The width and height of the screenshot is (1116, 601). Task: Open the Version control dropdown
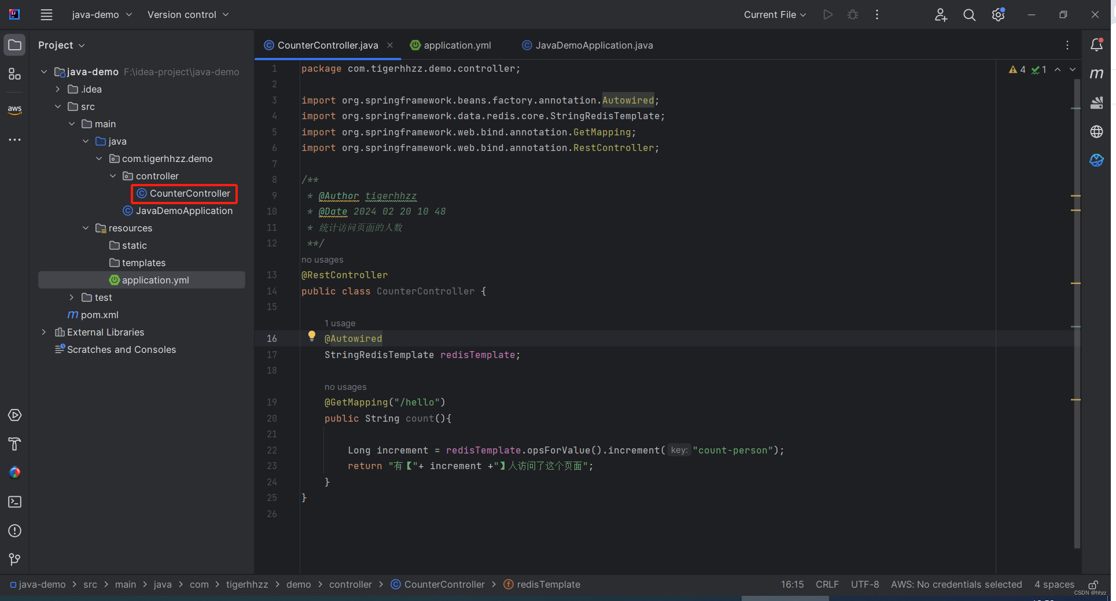click(x=188, y=14)
